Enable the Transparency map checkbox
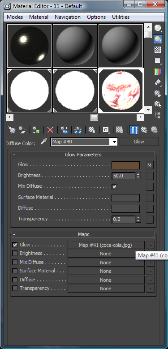 point(15,288)
